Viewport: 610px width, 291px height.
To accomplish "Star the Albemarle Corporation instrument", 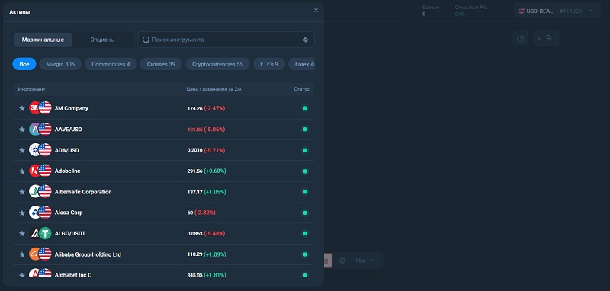I will [22, 192].
